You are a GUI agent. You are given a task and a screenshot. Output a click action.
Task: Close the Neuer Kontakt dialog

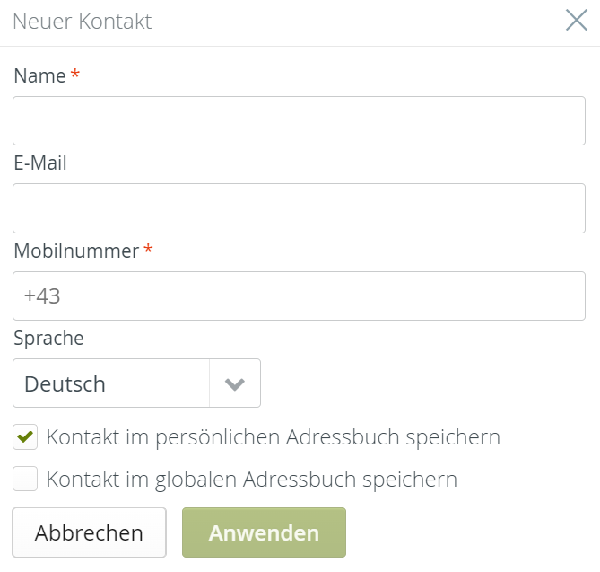click(x=576, y=22)
